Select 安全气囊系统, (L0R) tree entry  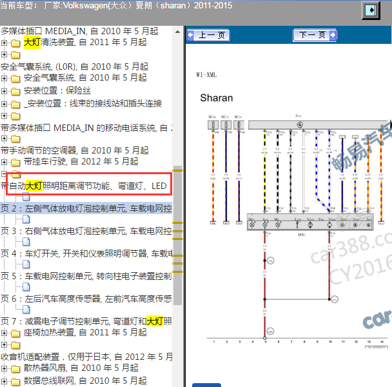tap(75, 67)
